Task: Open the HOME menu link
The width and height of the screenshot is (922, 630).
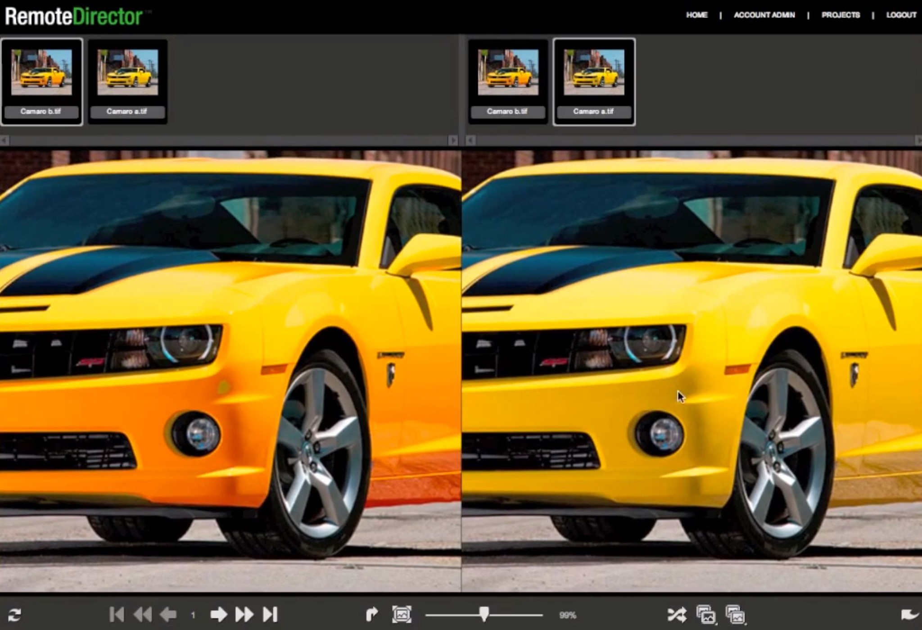Action: pos(696,15)
